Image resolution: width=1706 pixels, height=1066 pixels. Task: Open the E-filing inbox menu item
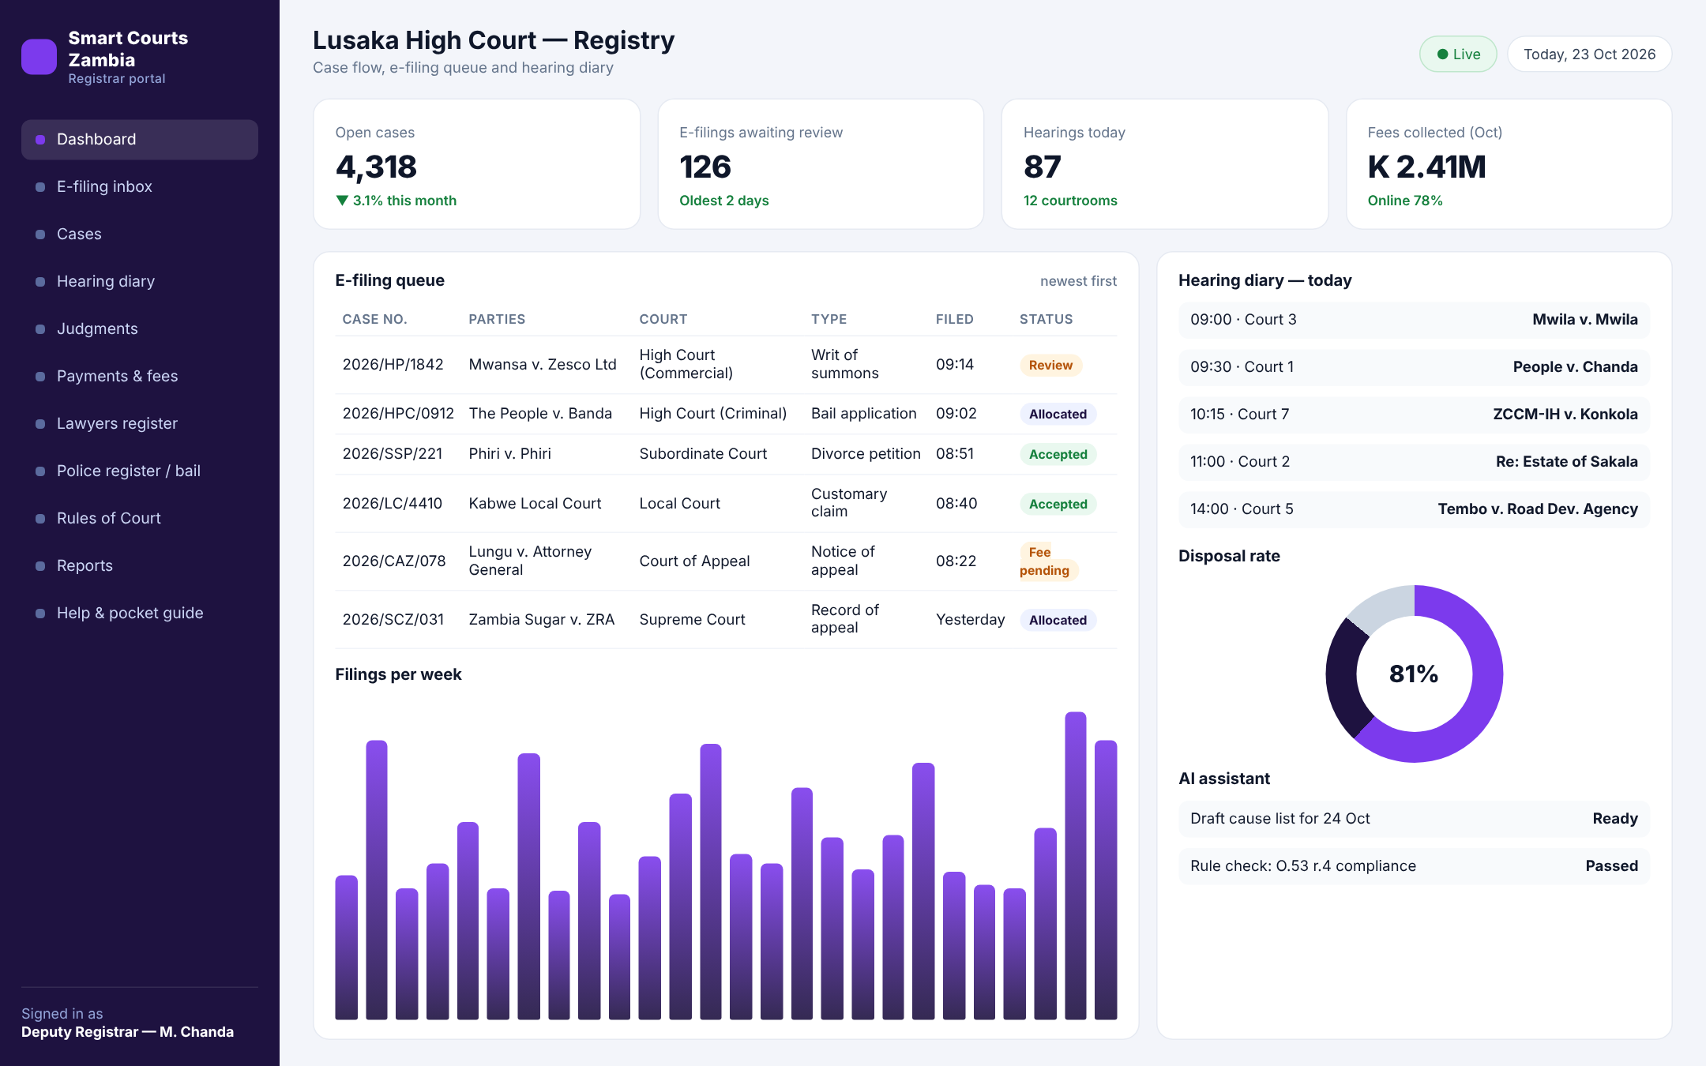click(x=140, y=187)
